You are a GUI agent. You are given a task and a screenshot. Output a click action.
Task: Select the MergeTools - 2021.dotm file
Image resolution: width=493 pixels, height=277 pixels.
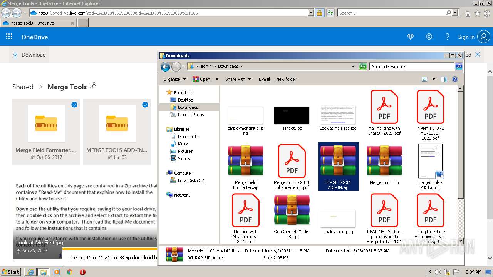[430, 167]
